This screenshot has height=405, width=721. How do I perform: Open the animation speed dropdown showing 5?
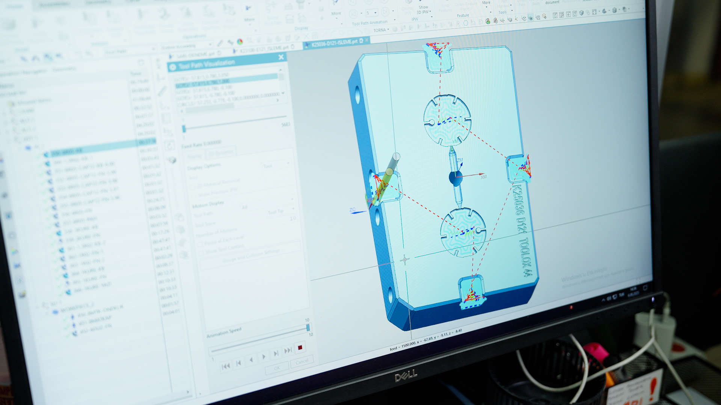tap(375, 13)
